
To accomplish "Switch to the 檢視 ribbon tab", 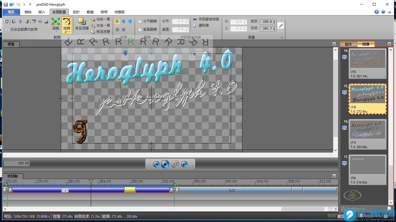I will (104, 12).
